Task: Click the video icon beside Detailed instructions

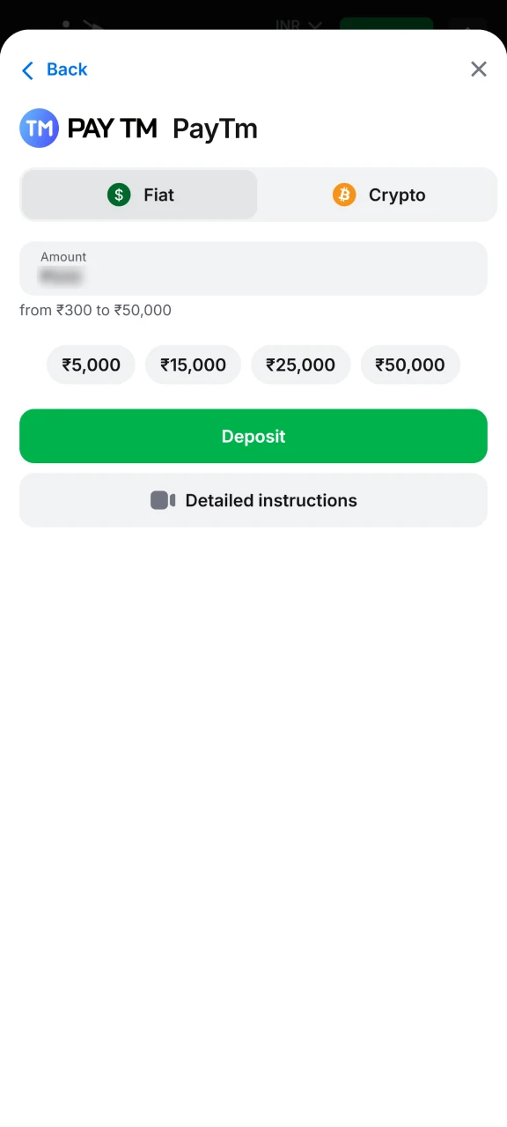Action: point(163,500)
